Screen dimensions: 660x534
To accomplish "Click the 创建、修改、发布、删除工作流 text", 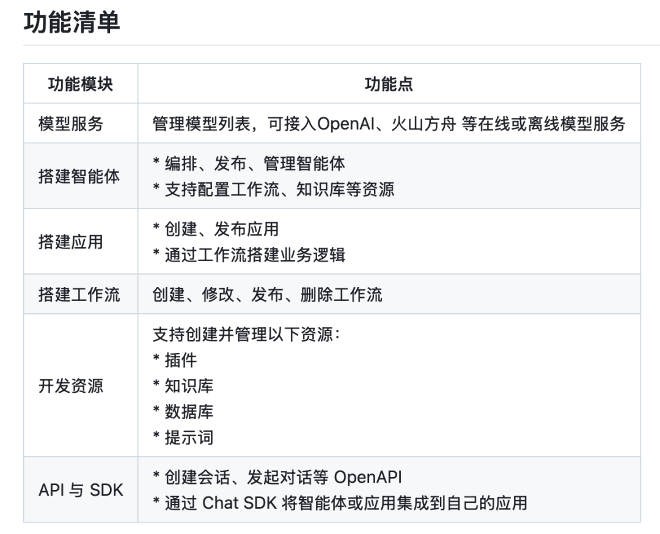I will coord(268,294).
